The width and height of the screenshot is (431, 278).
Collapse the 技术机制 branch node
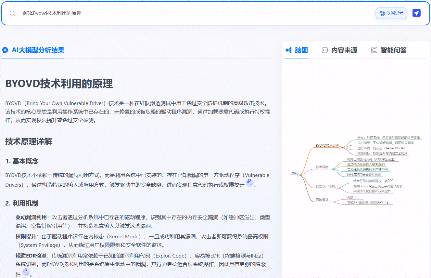(x=330, y=169)
